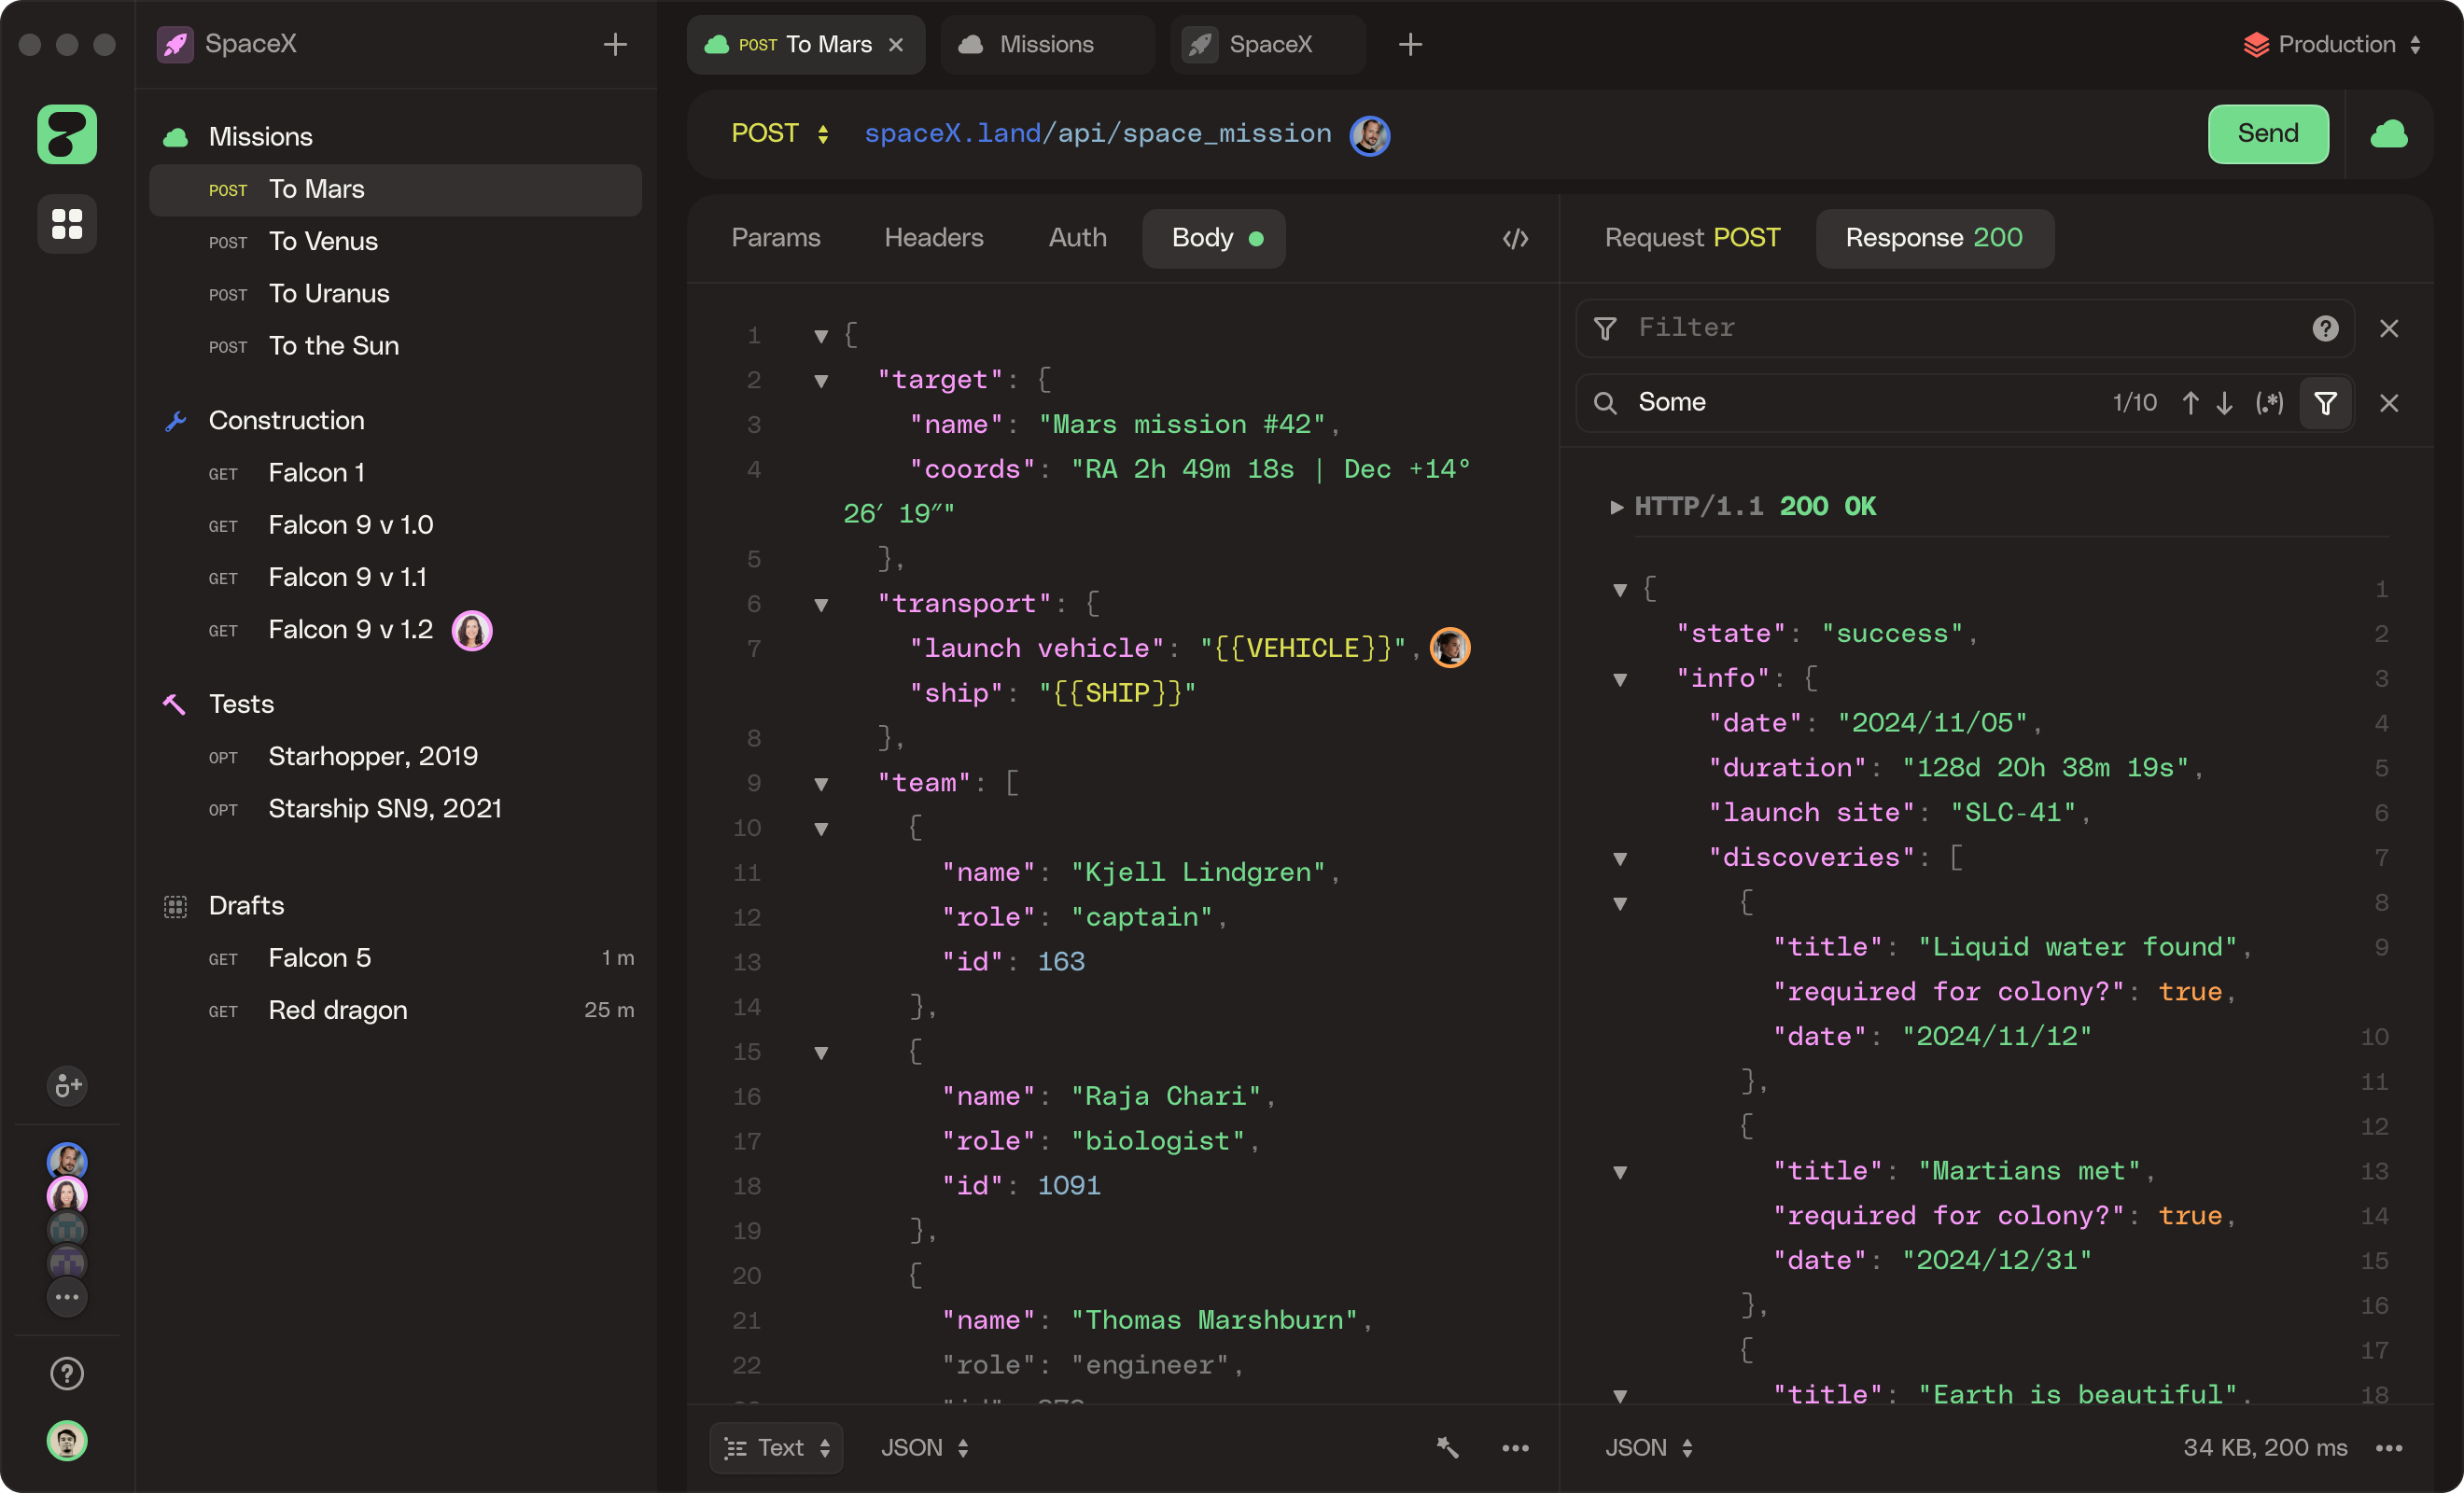The width and height of the screenshot is (2464, 1493).
Task: Click the cloud sync icon next to Send
Action: pos(2389,134)
